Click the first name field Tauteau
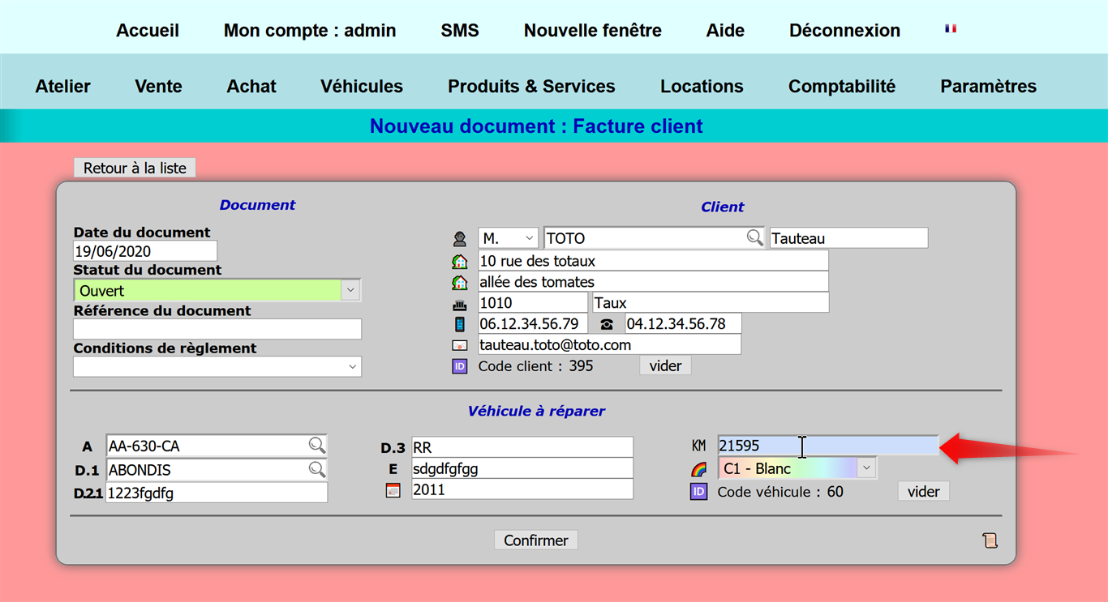Screen dimensions: 1108x602 (x=848, y=238)
